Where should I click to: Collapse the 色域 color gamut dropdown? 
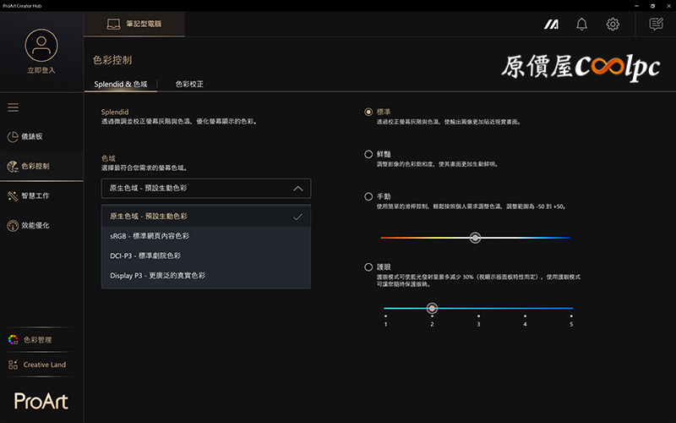click(x=206, y=189)
